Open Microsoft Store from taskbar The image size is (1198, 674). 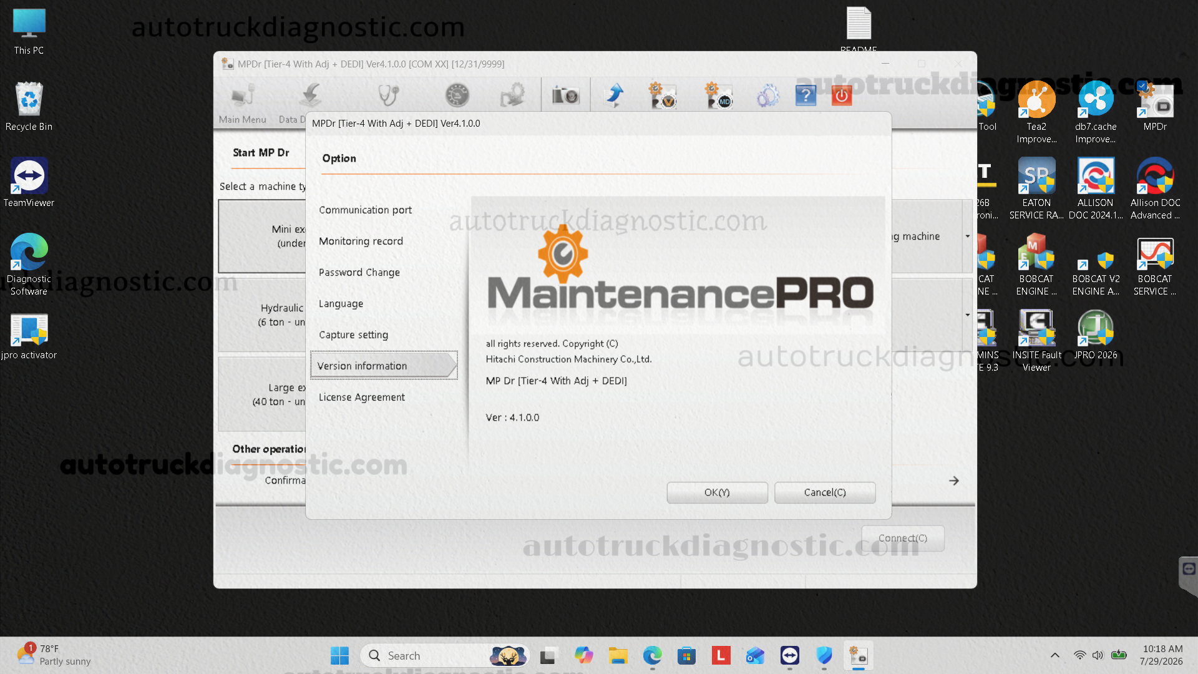(x=686, y=655)
